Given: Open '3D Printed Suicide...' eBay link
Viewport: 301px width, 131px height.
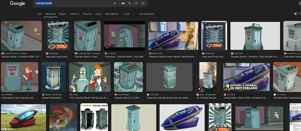Looking at the screenshot, I should 207,98.
